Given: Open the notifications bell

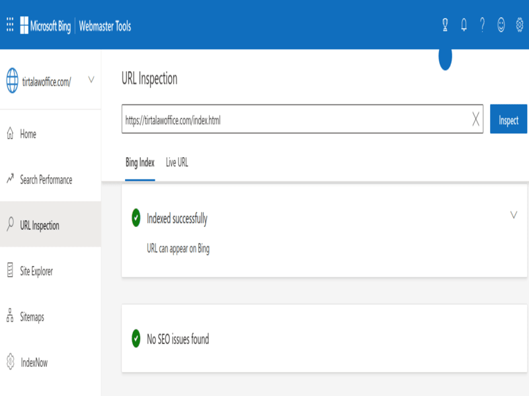Looking at the screenshot, I should [464, 25].
